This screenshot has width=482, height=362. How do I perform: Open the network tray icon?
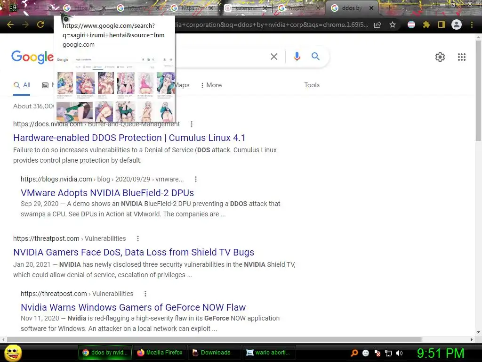[x=388, y=353]
